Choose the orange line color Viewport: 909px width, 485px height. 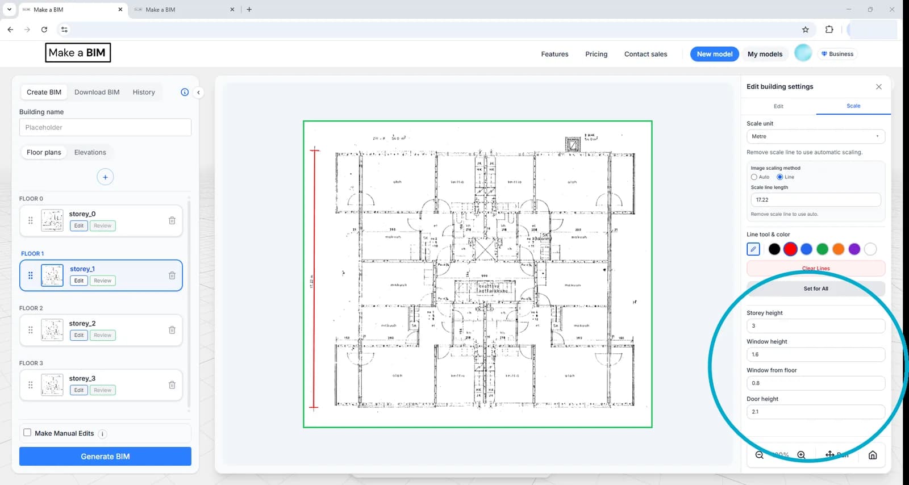coord(838,249)
